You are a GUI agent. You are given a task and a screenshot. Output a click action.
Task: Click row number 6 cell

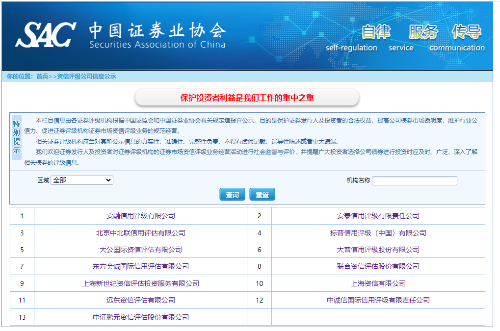click(259, 250)
